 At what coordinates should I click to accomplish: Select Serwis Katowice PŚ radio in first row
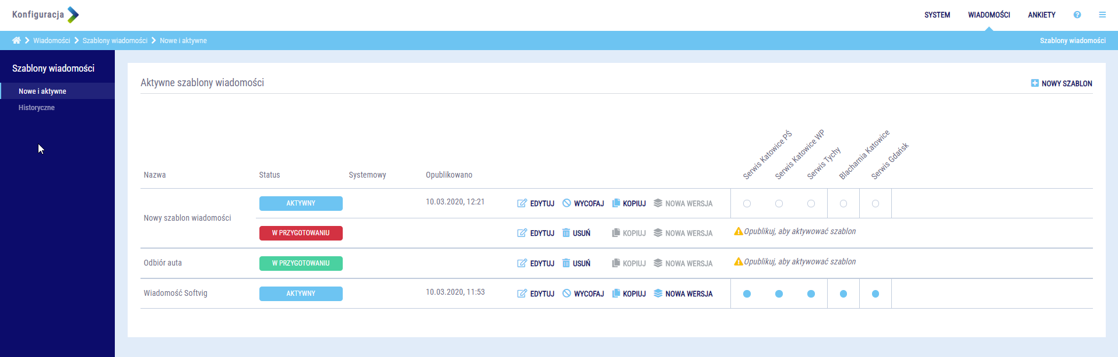tap(747, 204)
